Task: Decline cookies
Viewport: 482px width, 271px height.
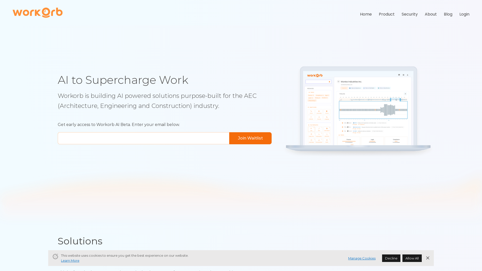Action: 391,258
